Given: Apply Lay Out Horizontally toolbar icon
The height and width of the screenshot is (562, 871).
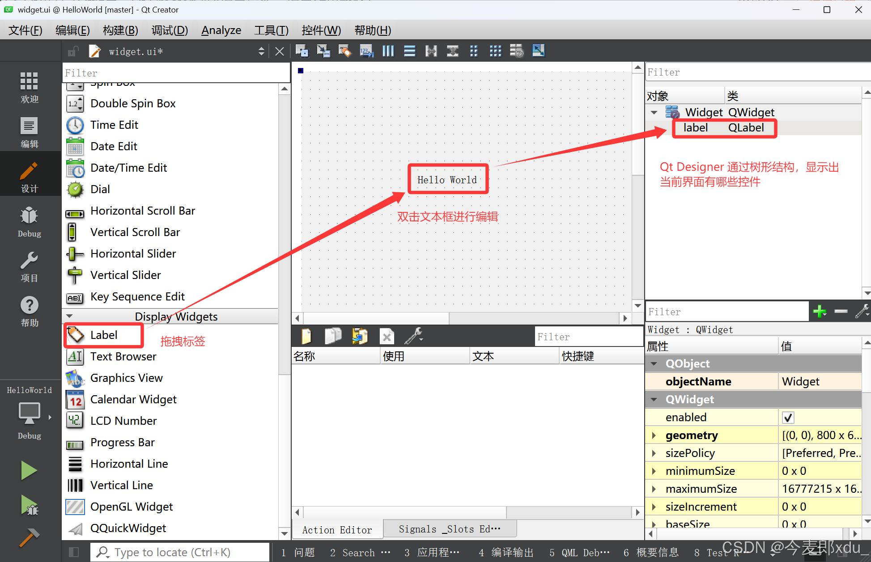Looking at the screenshot, I should click(388, 51).
